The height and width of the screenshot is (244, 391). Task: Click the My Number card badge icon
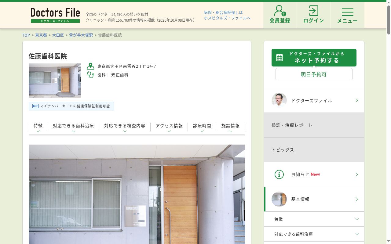(35, 106)
